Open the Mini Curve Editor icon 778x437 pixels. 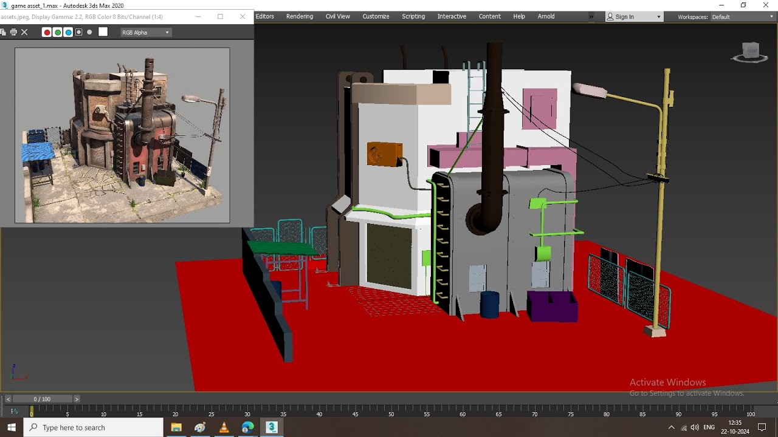pos(14,412)
